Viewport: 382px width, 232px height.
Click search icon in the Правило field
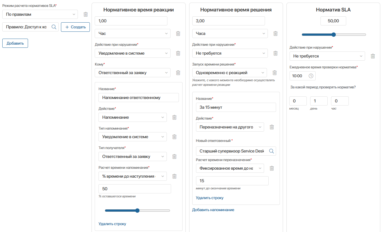pyautogui.click(x=54, y=27)
